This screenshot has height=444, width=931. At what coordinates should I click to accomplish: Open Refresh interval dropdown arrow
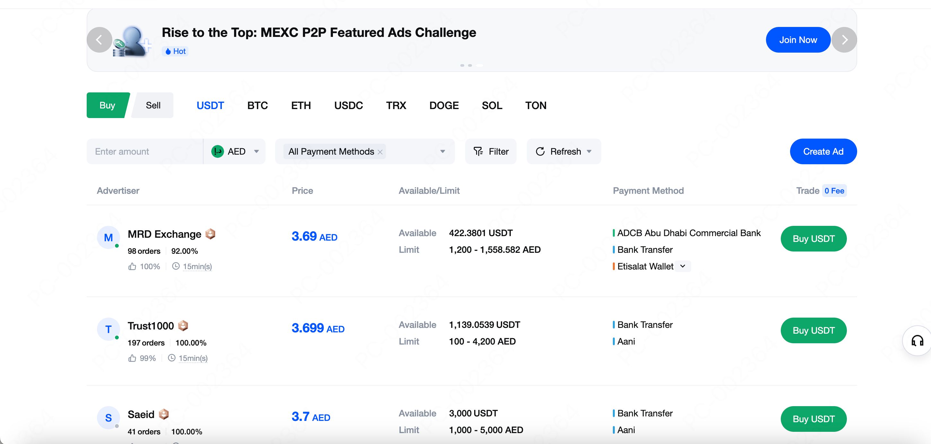coord(589,151)
